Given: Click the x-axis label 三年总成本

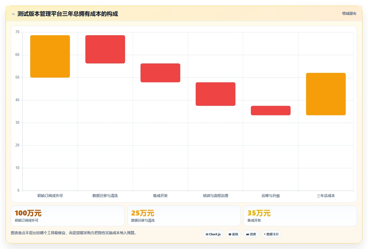Looking at the screenshot, I should click(x=326, y=196).
